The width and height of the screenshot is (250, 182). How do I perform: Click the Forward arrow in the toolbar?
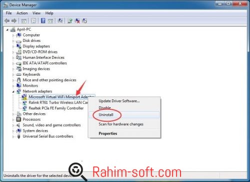[x=14, y=21]
